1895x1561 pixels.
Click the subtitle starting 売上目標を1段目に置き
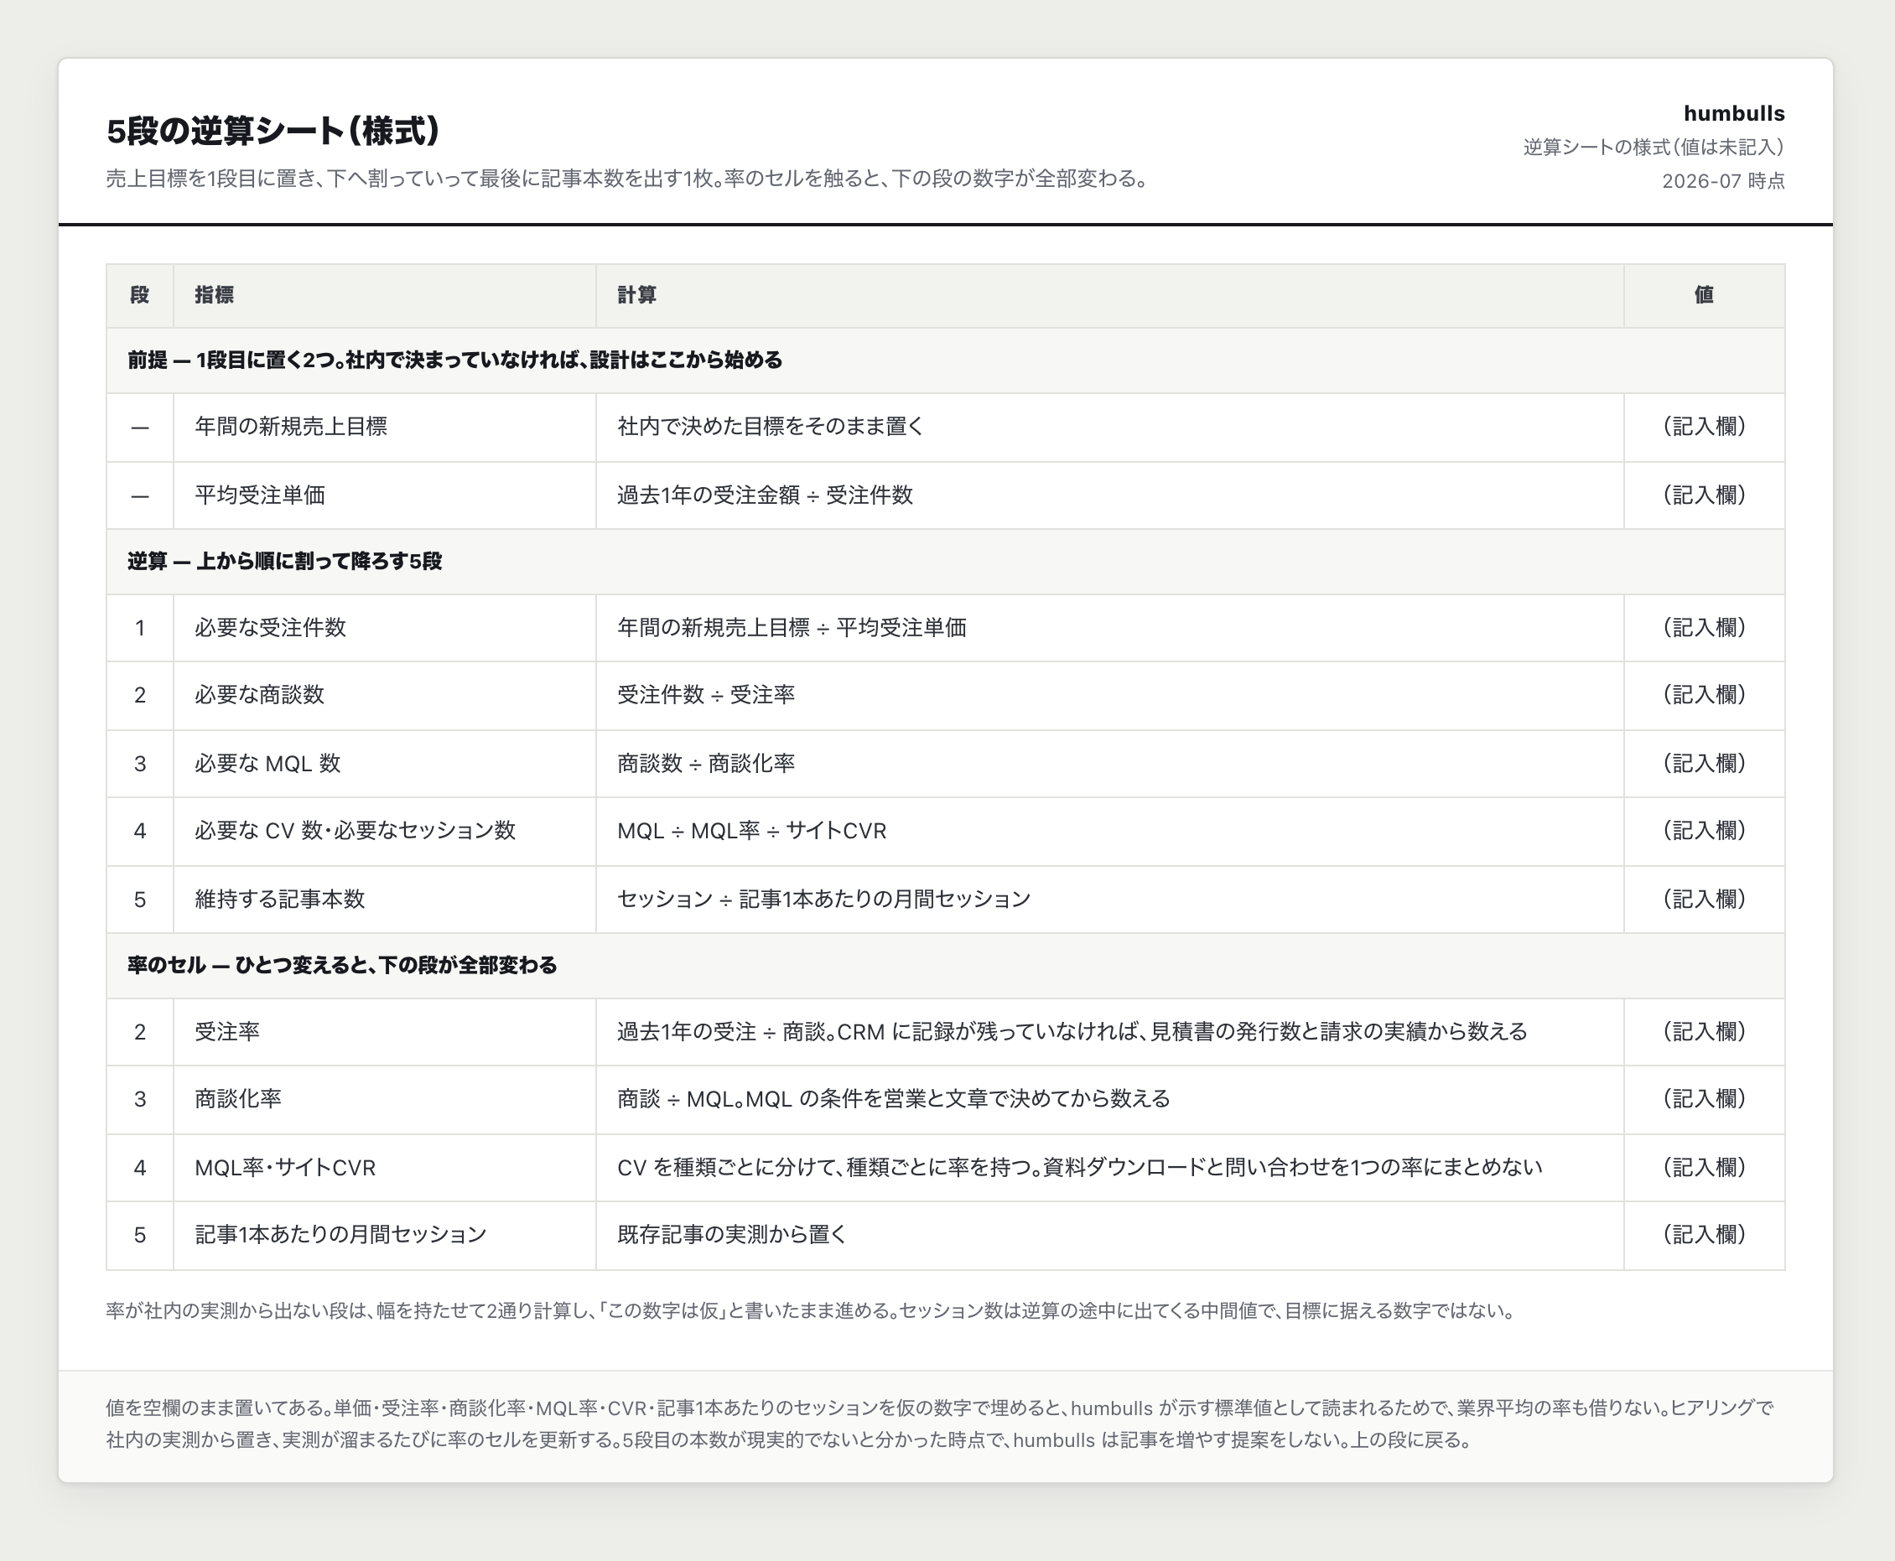click(x=628, y=179)
